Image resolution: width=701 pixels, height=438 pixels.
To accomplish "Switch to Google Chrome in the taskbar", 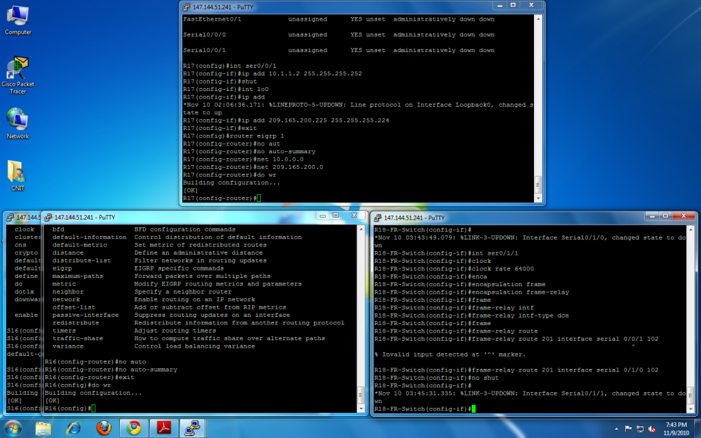I will tap(133, 428).
